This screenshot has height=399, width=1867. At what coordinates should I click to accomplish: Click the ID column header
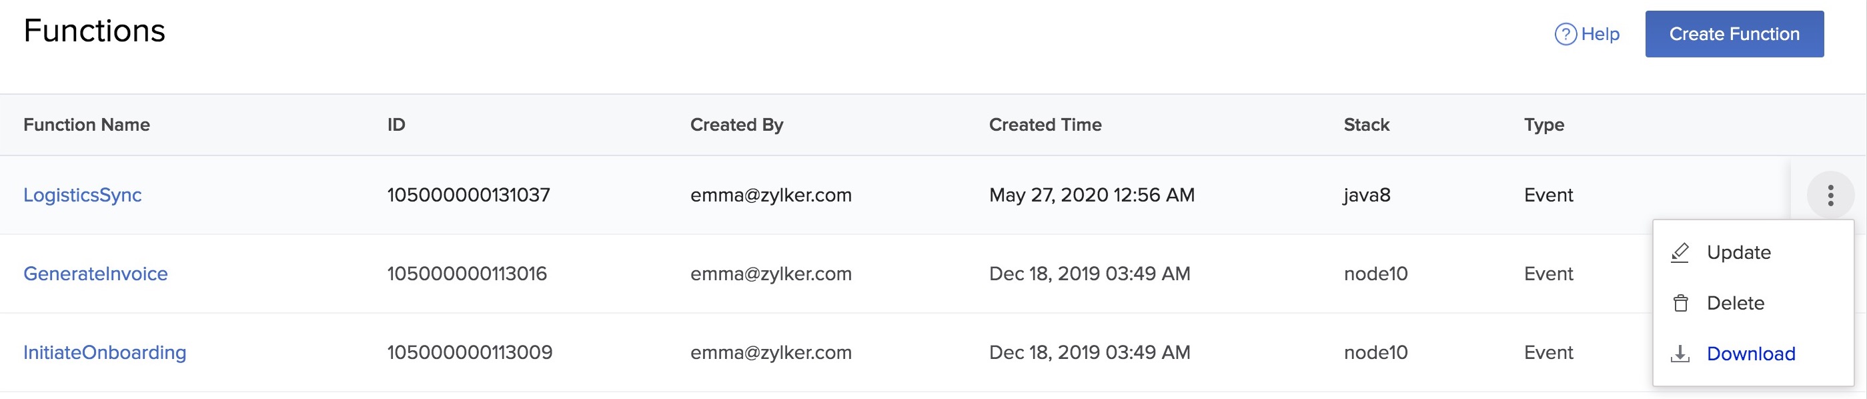coord(395,125)
